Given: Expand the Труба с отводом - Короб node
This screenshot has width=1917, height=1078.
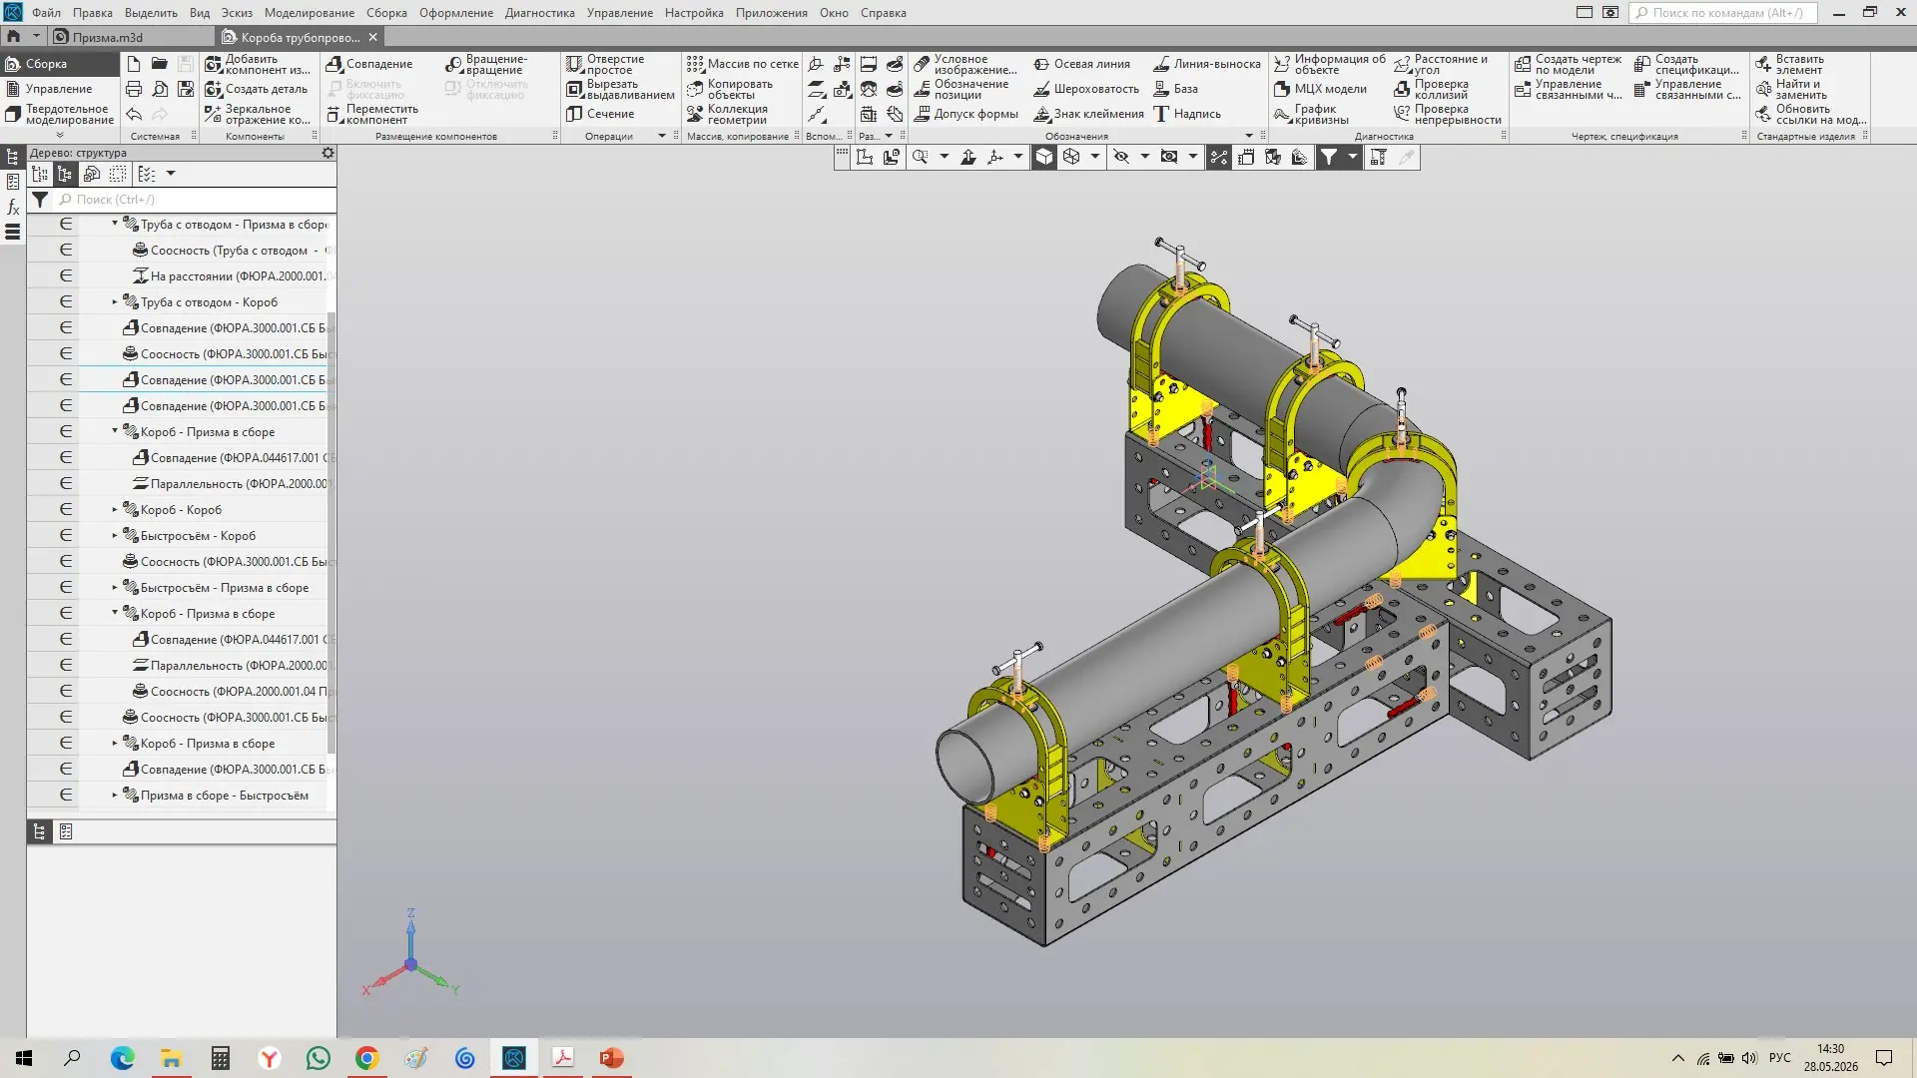Looking at the screenshot, I should [x=115, y=301].
